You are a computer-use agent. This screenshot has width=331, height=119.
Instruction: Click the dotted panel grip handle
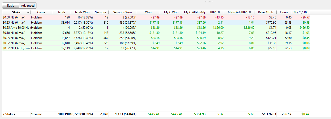coord(209,2)
